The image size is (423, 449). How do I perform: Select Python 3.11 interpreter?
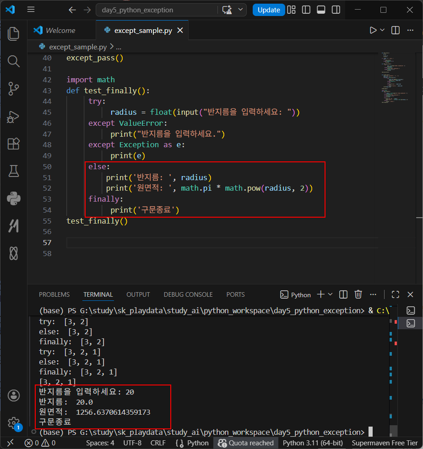click(313, 443)
